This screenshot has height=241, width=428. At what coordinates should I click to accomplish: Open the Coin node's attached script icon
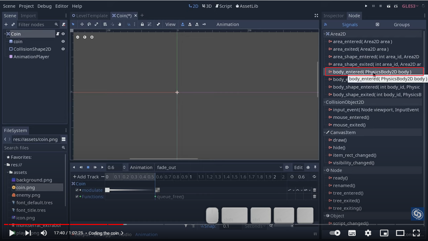click(58, 34)
